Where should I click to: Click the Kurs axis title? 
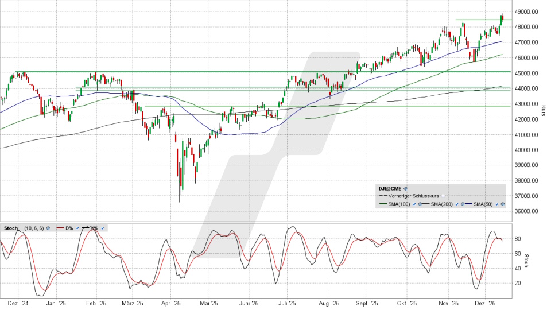543,110
